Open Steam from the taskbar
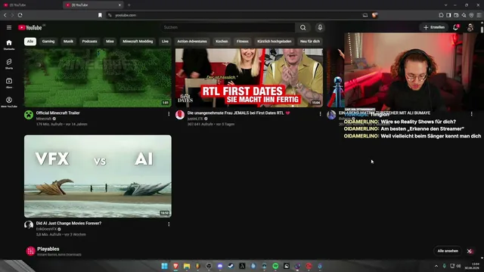The height and width of the screenshot is (272, 484). coord(231,266)
